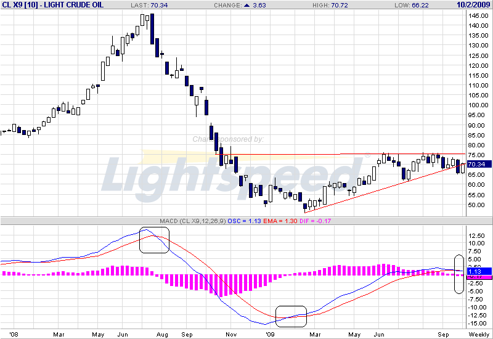Click the blue 1.13 MACD value tag
The image size is (493, 339).
click(x=479, y=271)
